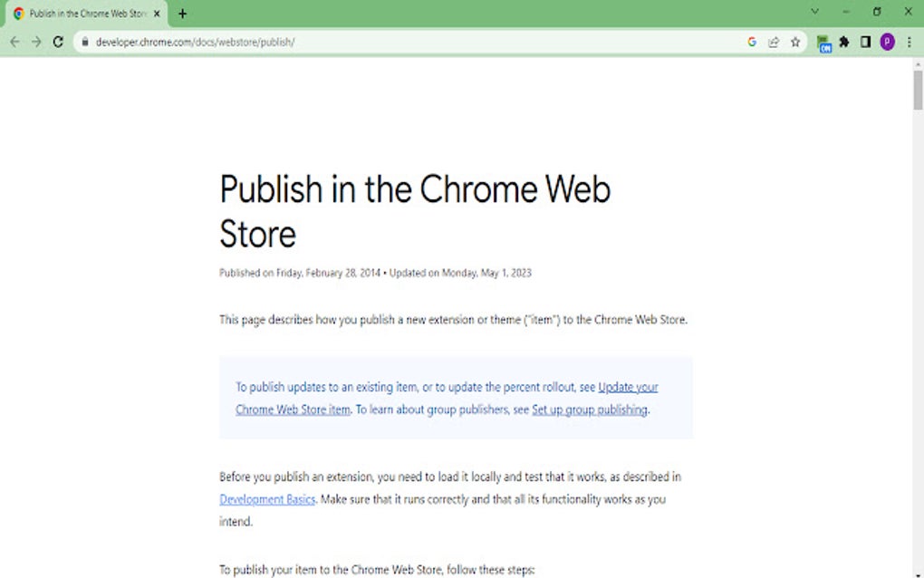Click the back navigation arrow

[x=14, y=42]
